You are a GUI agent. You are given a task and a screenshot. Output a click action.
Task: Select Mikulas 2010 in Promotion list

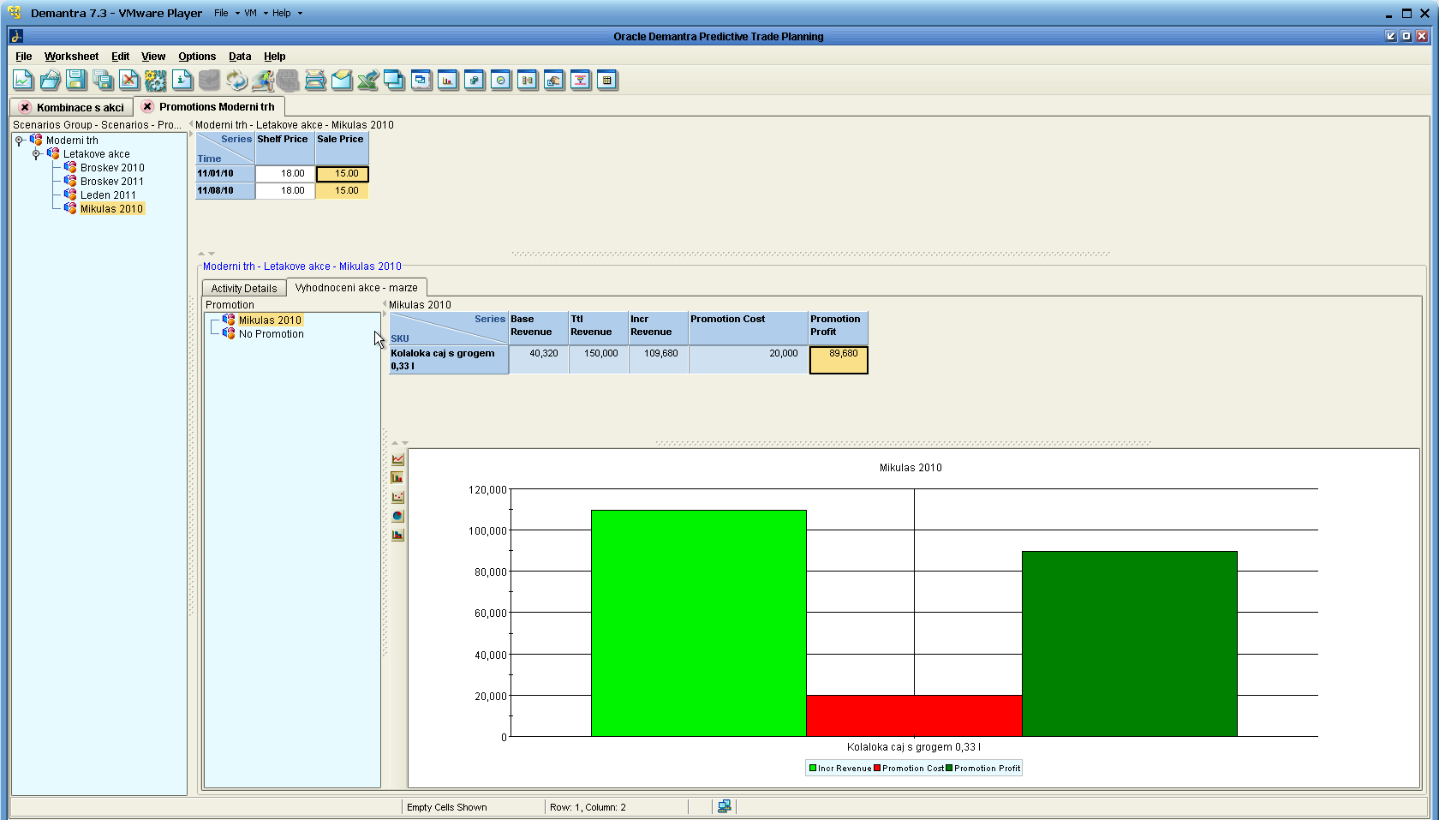pyautogui.click(x=270, y=320)
